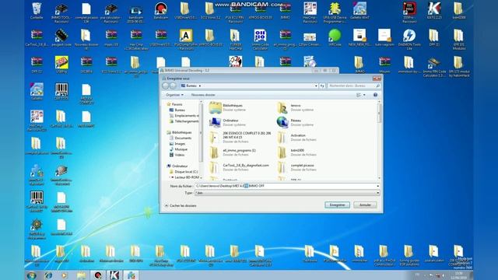Select Musique in the sidebar libraries
Image resolution: width=498 pixels, height=280 pixels.
click(x=178, y=149)
